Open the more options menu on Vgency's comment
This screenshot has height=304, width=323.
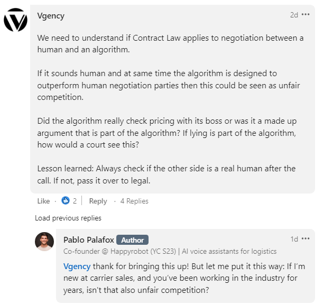(x=306, y=14)
